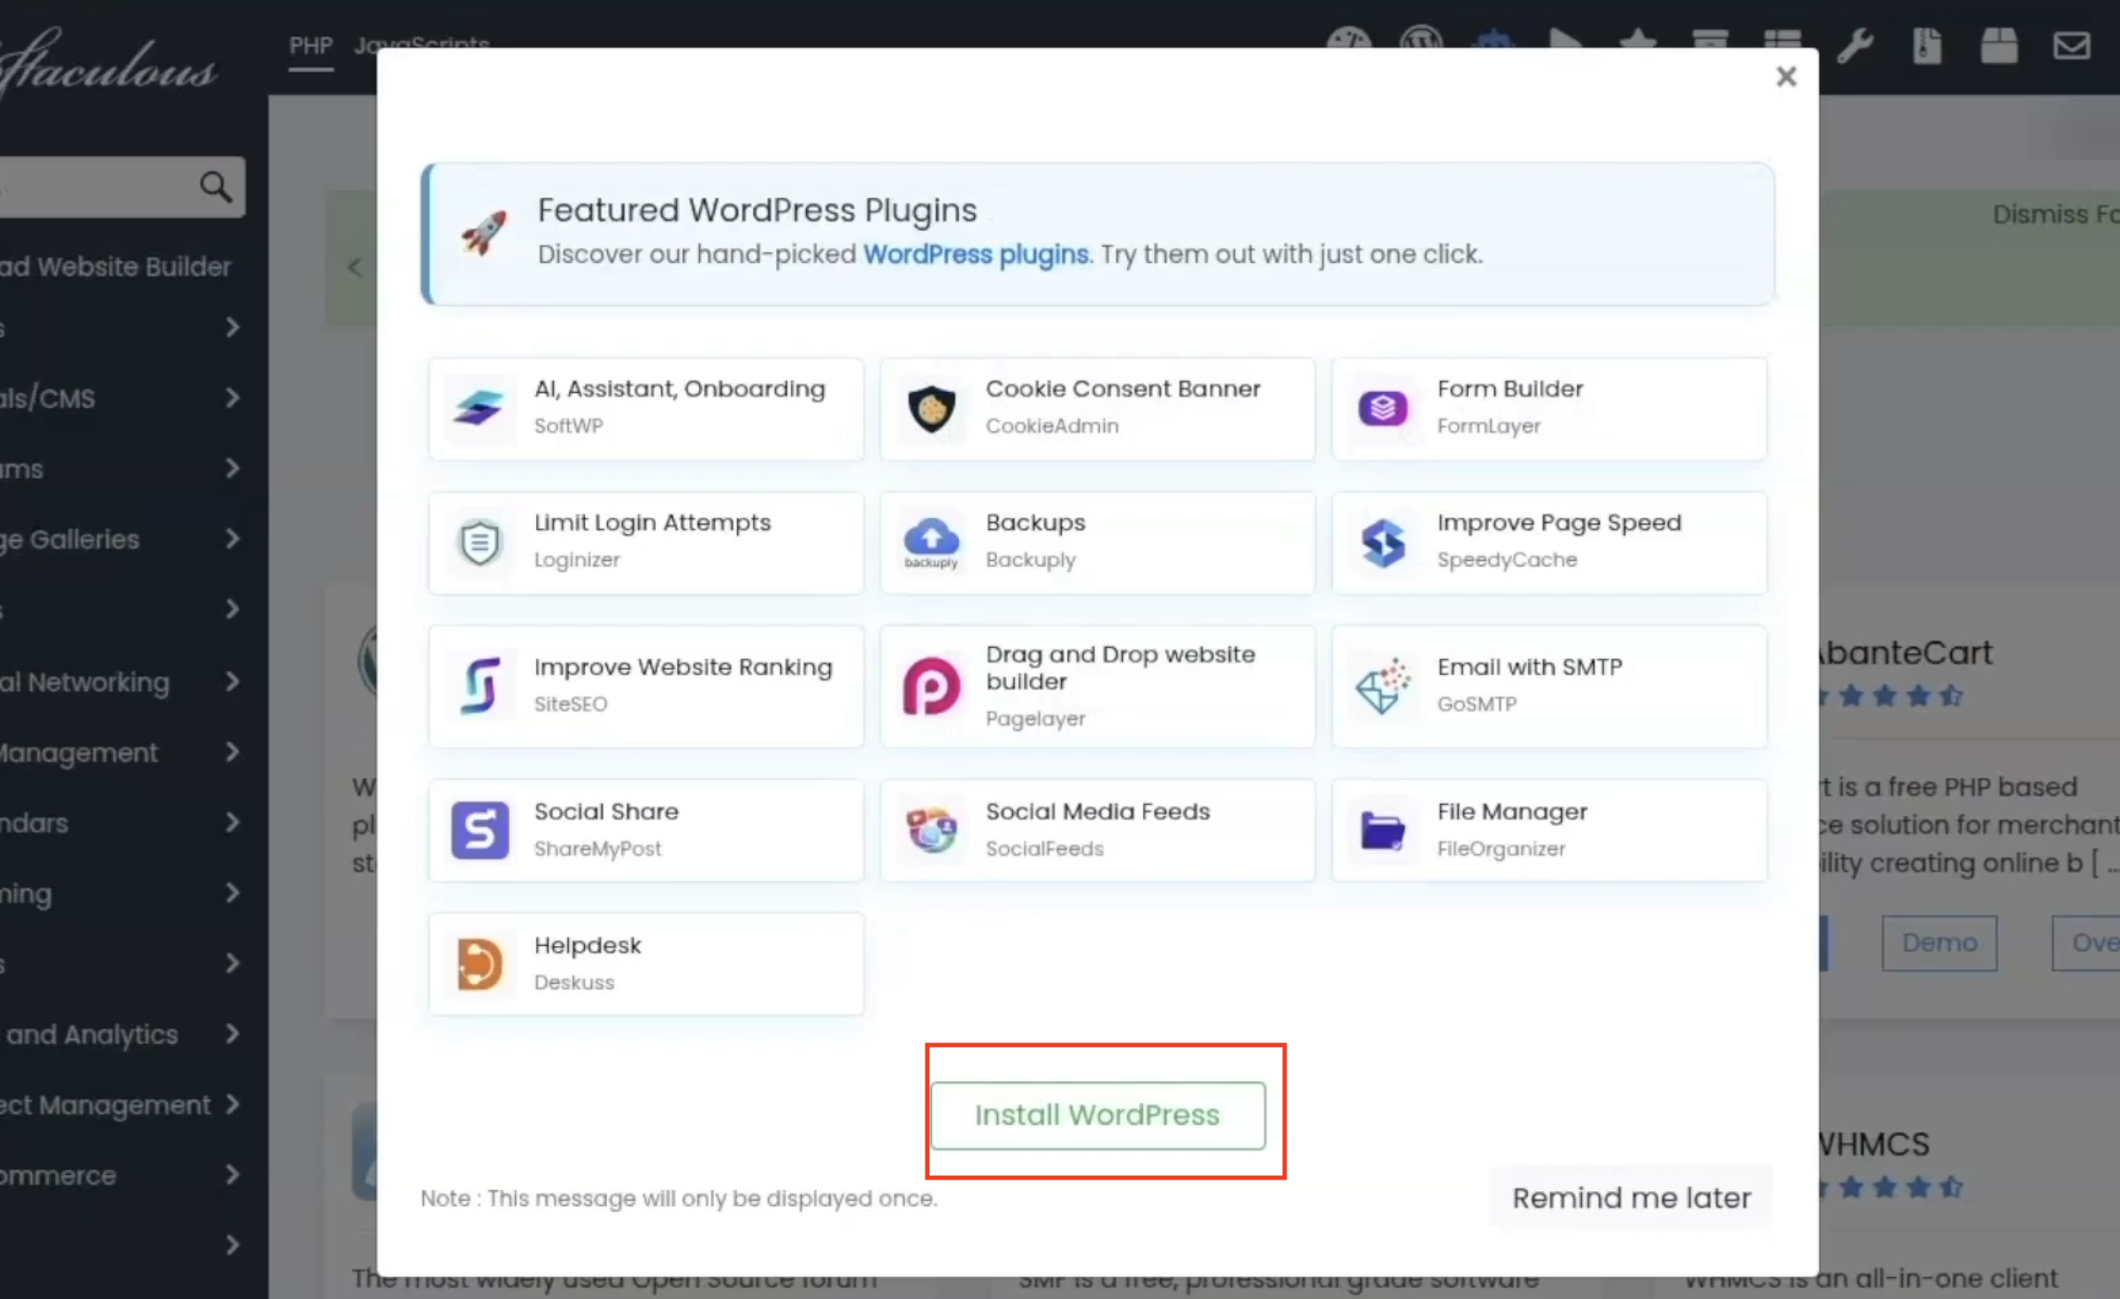Choose the Loginizer Limit Login Attempts icon

tap(480, 542)
